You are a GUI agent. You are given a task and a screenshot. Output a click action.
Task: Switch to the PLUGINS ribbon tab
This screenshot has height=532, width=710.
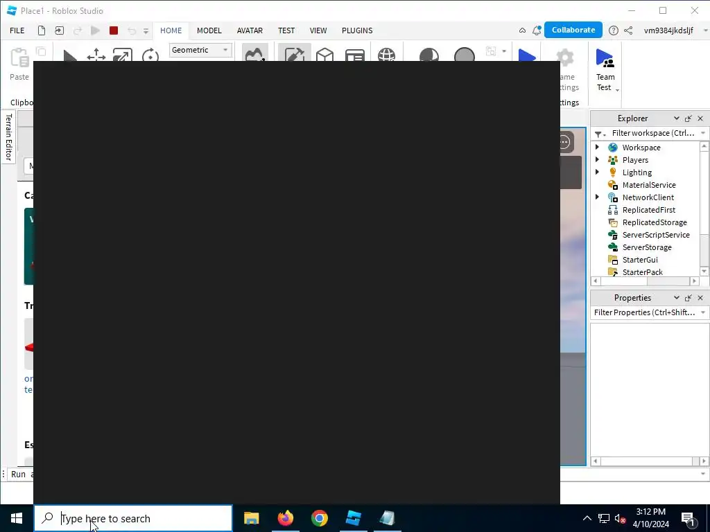point(357,30)
